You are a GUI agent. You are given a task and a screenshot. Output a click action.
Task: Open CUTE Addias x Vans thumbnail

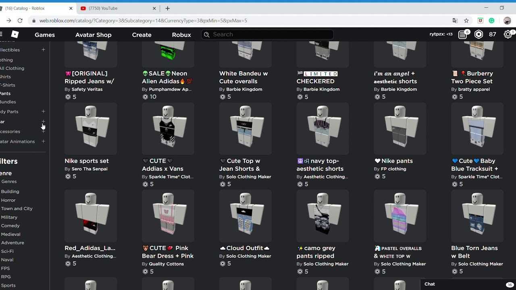coord(168,128)
